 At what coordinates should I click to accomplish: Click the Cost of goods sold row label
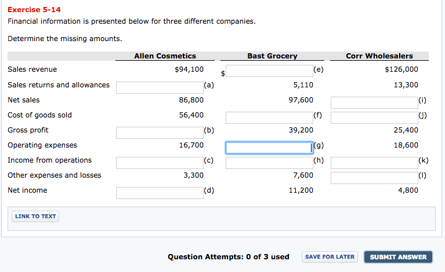(x=39, y=115)
